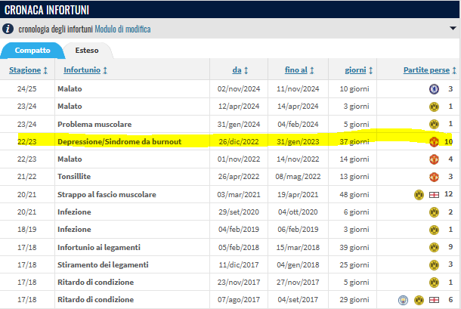The width and height of the screenshot is (461, 309).
Task: Click the giorni sort arrows icon
Action: pyautogui.click(x=371, y=70)
